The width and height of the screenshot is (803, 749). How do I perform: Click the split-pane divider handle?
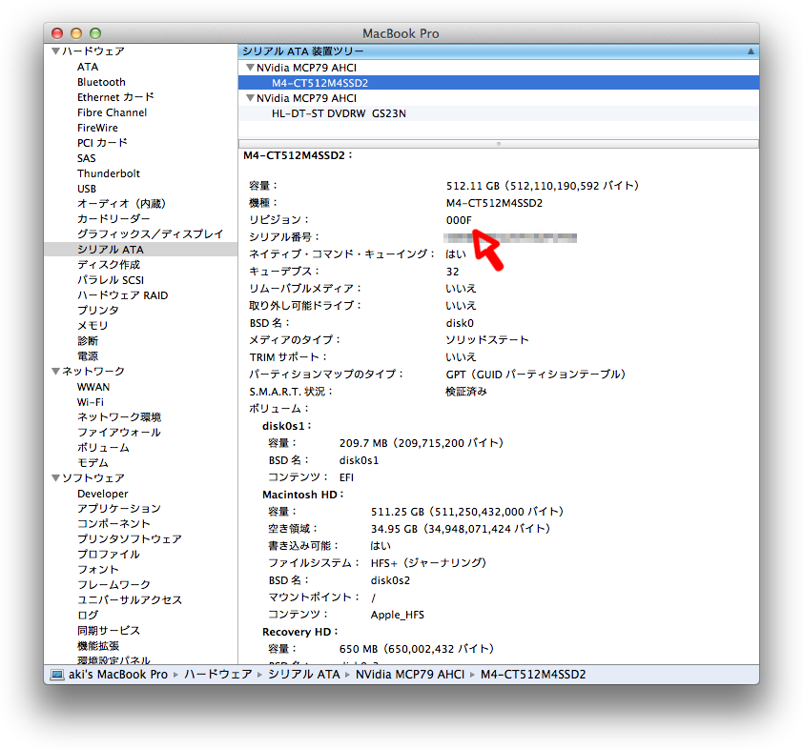click(x=499, y=144)
